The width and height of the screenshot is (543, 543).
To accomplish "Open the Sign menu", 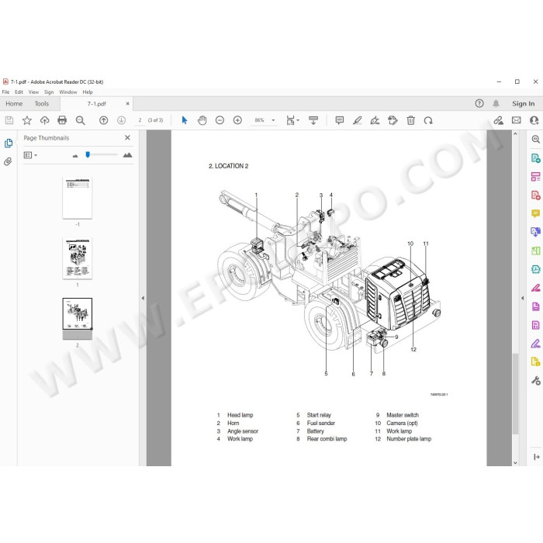I will [49, 92].
